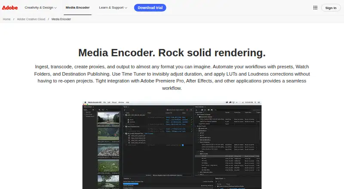The height and width of the screenshot is (189, 344).
Task: Expand the Creativity & Design menu
Action: point(40,7)
